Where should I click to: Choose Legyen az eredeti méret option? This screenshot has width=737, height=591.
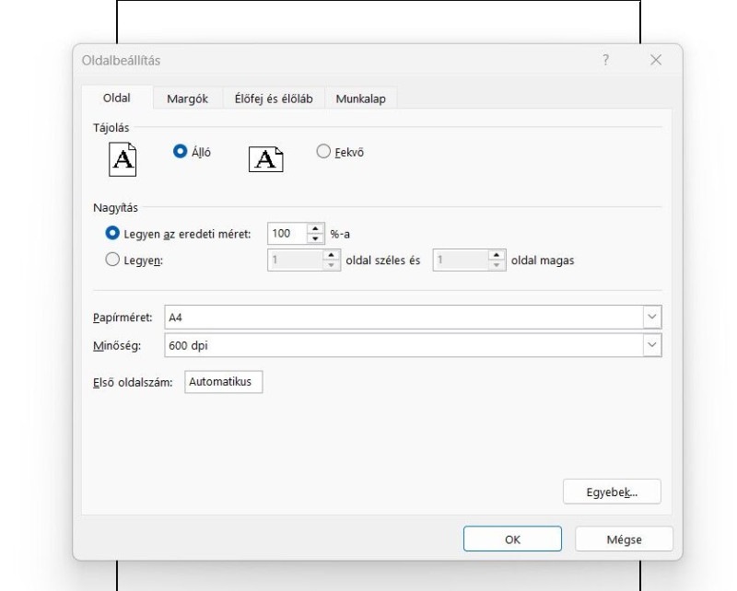tap(112, 233)
